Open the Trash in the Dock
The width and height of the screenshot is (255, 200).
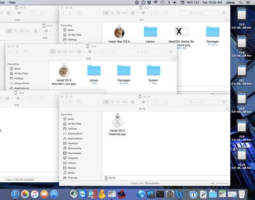(x=242, y=194)
